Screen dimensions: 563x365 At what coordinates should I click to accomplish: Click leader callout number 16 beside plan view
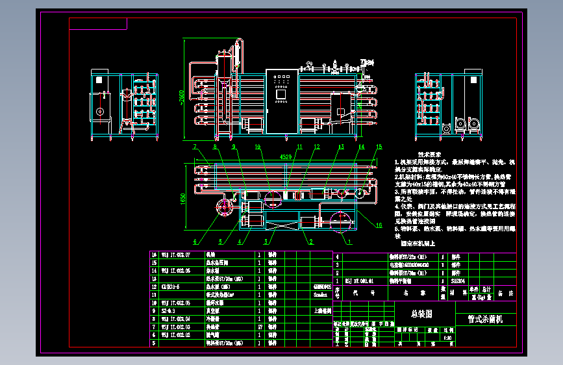coord(379,225)
